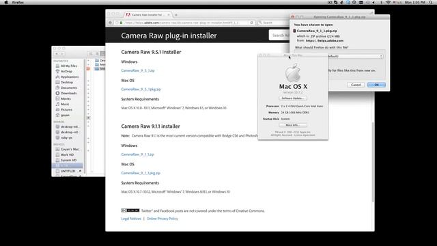Open Applications in Finder sidebar
437x246 pixels.
pos(70,77)
